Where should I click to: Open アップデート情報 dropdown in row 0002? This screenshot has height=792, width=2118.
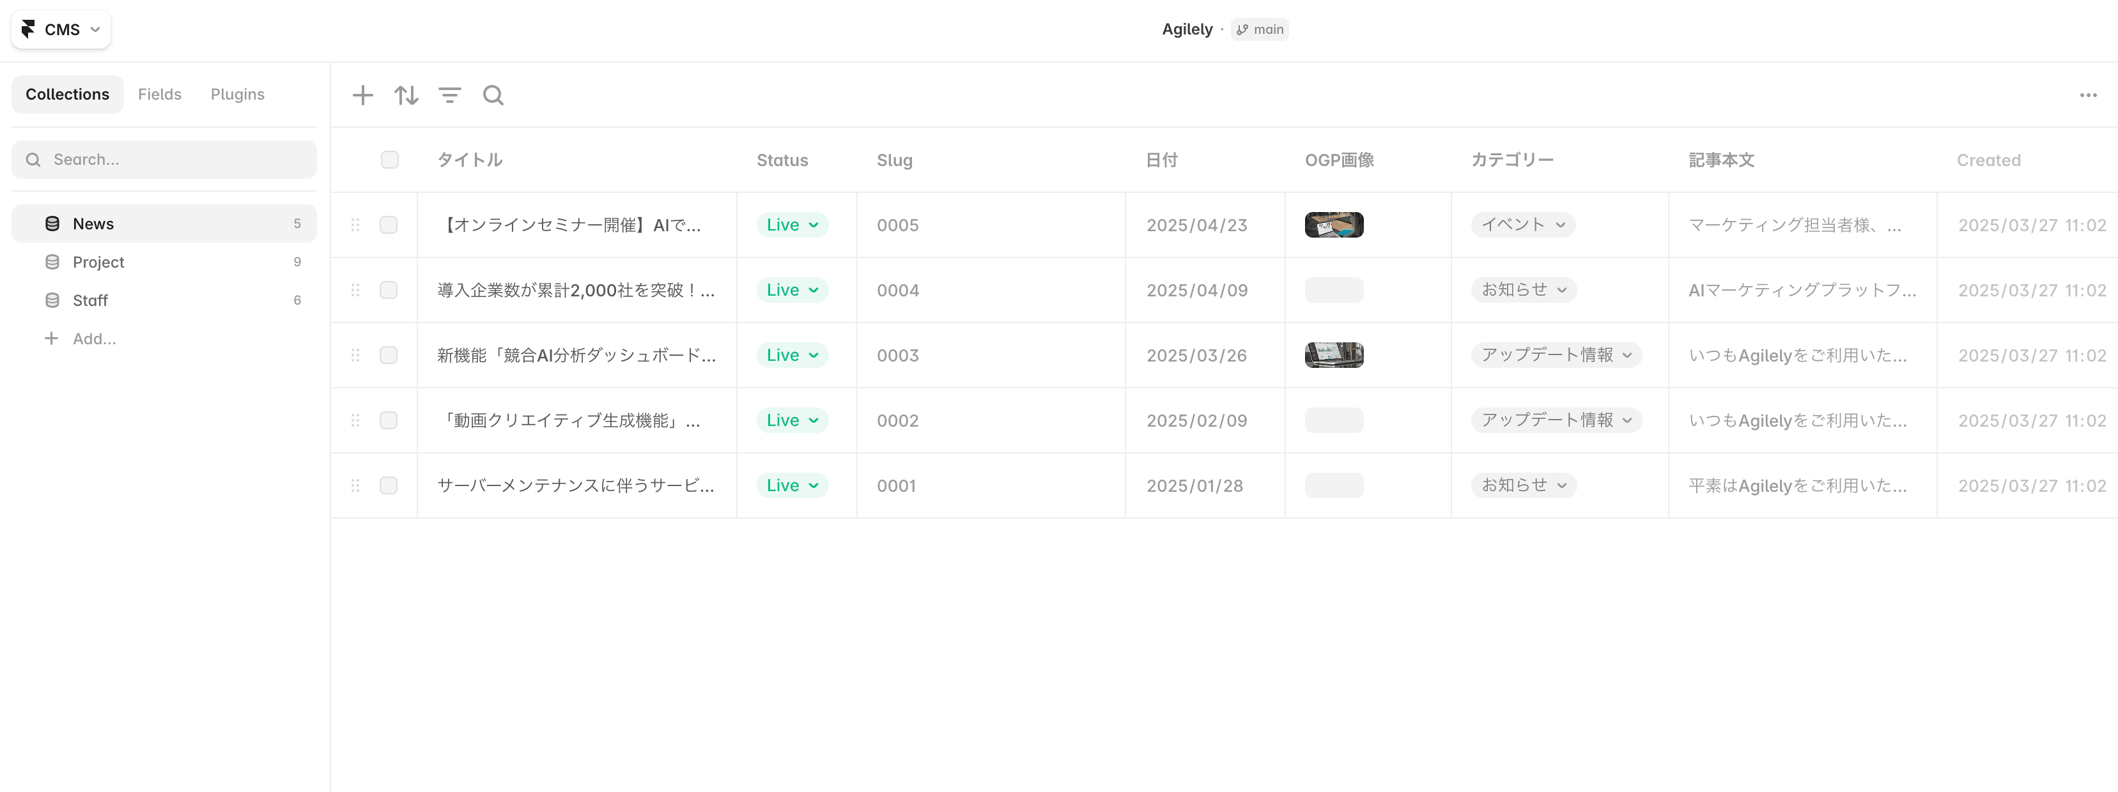click(1556, 421)
